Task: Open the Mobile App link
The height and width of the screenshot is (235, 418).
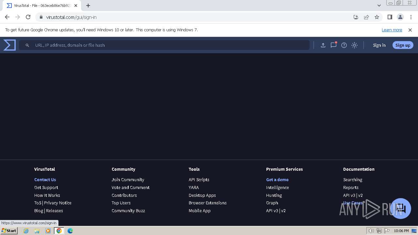Action: (200, 211)
